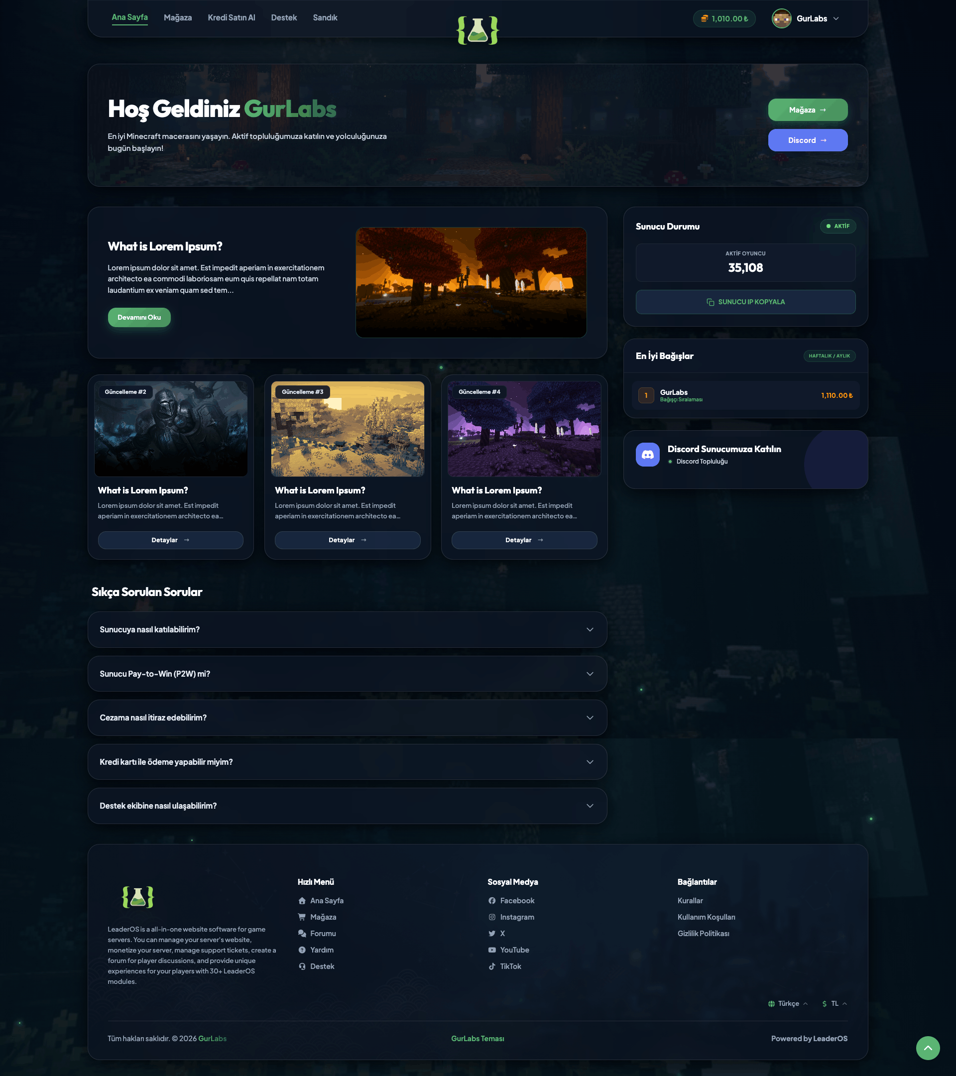The height and width of the screenshot is (1076, 956).
Task: Click the dollar icon beside TL
Action: [825, 1003]
